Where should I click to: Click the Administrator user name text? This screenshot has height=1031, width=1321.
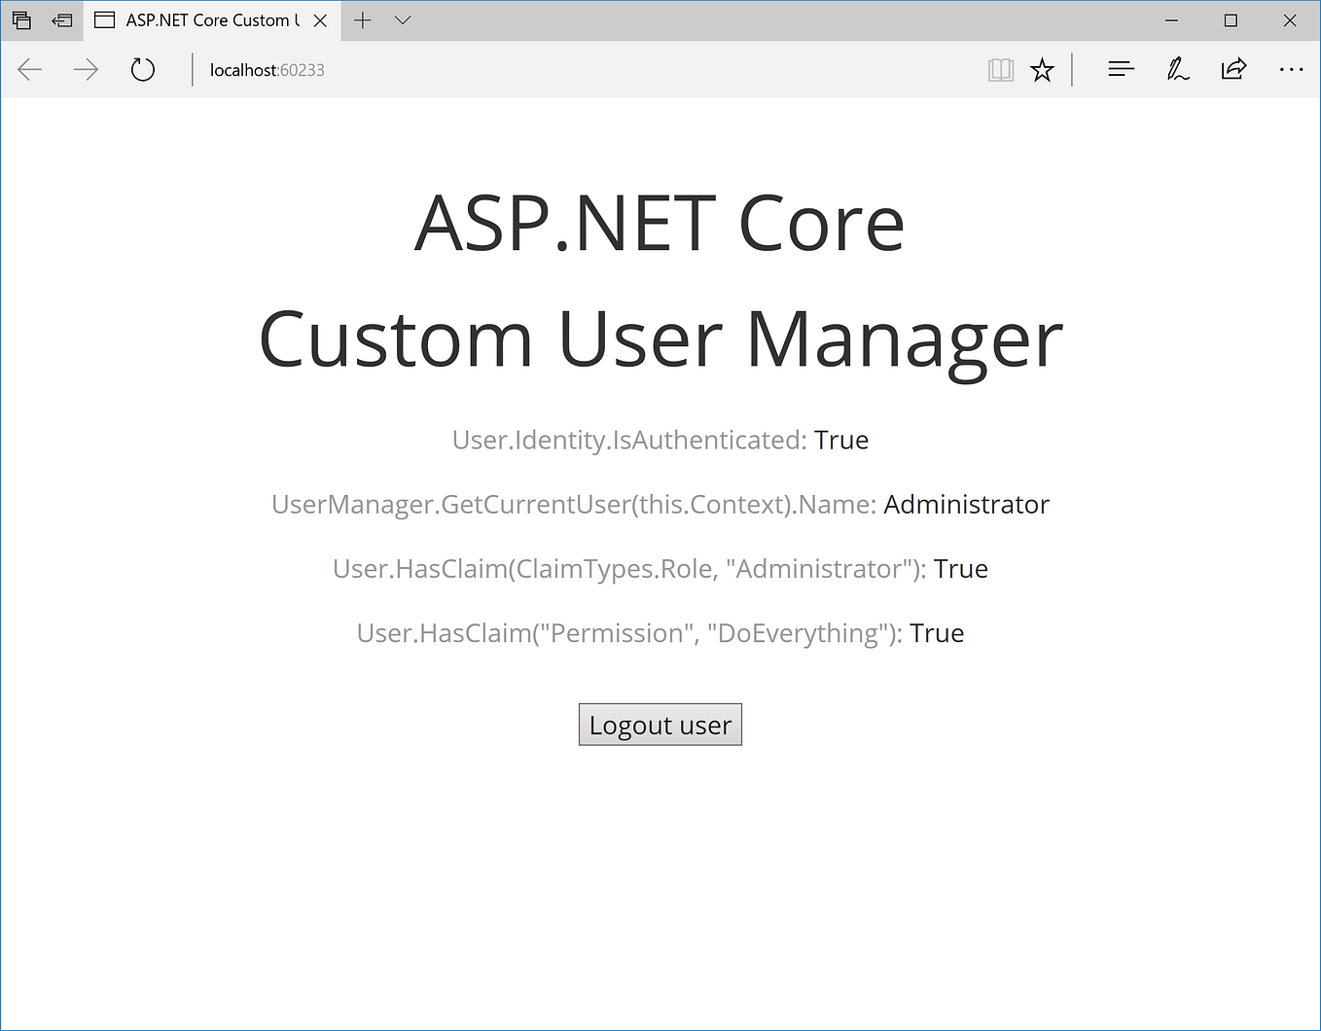(965, 504)
